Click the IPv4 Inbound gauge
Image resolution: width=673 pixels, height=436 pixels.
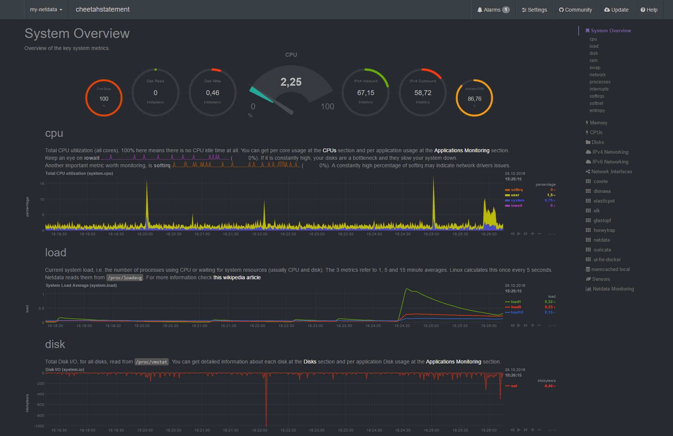[365, 93]
